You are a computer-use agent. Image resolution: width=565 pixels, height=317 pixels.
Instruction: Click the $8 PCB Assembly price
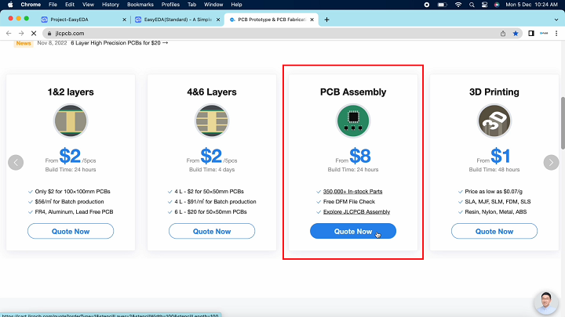(x=360, y=156)
